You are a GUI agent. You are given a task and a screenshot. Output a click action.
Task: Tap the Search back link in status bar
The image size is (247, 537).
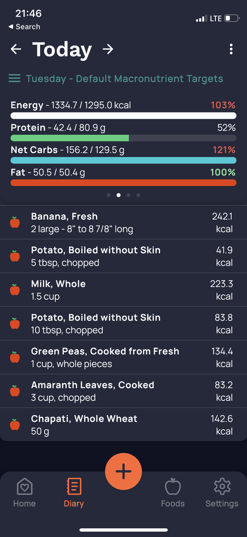[x=25, y=27]
